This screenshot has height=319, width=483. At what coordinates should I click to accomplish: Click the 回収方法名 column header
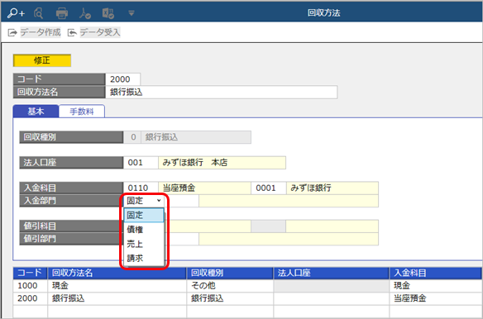[117, 273]
